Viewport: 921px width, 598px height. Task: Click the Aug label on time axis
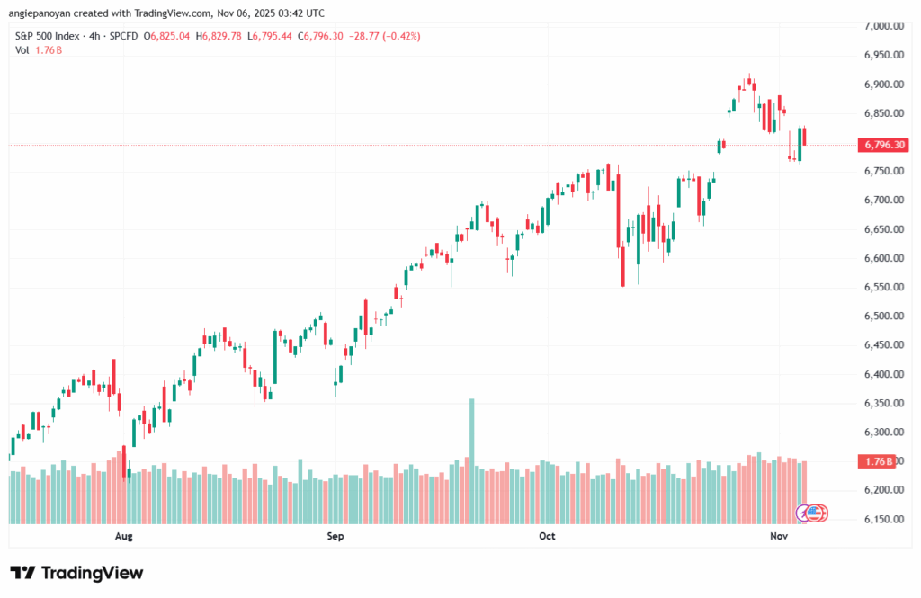point(124,537)
